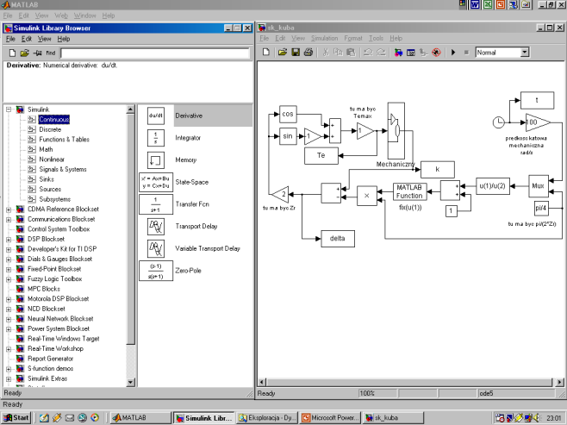Screen dimensions: 567x425
Task: Select Neural Network Blockset item
Action: (x=60, y=319)
